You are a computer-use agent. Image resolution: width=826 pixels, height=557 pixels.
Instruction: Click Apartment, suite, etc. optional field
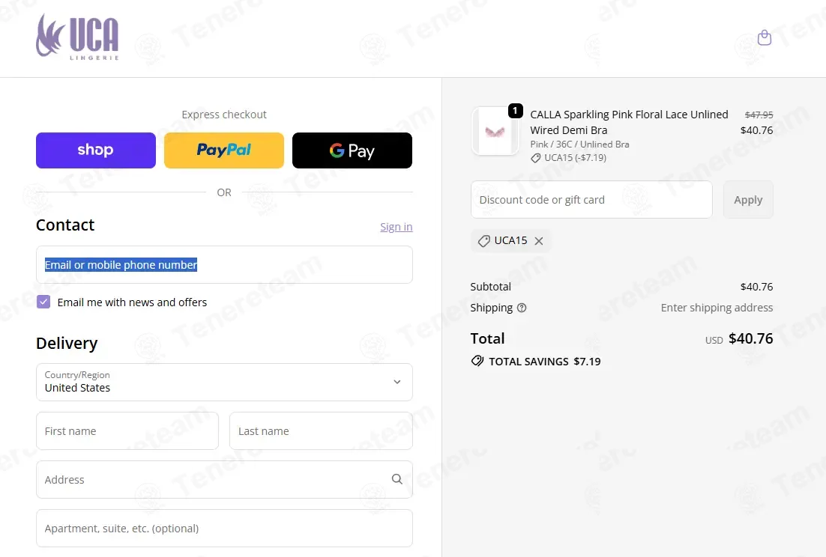(x=224, y=528)
